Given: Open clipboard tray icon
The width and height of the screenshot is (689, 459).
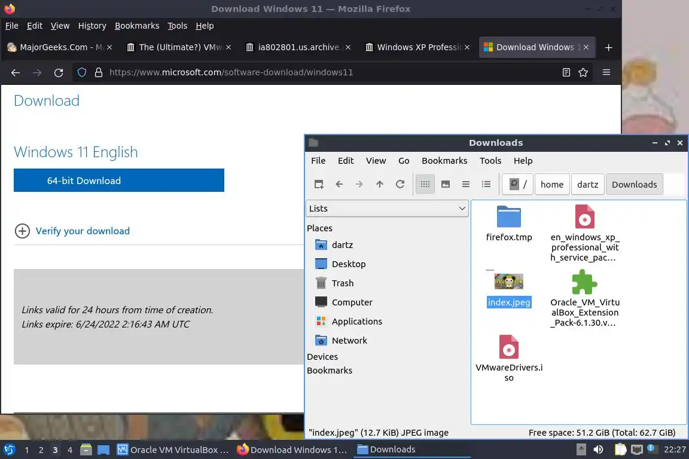Looking at the screenshot, I should [620, 449].
